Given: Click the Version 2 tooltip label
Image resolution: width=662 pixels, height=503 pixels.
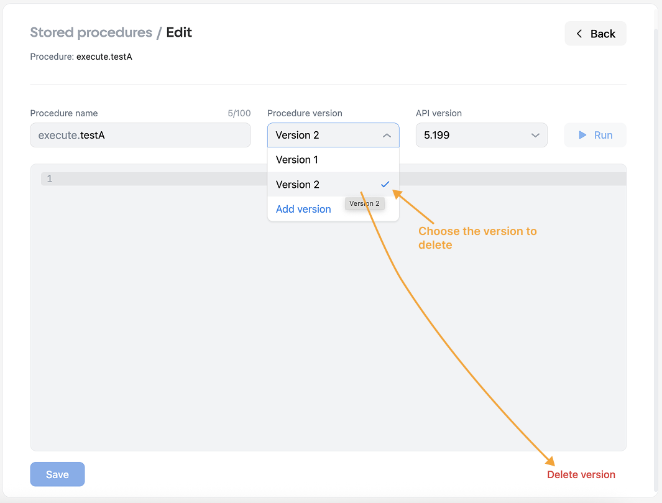Looking at the screenshot, I should 364,203.
